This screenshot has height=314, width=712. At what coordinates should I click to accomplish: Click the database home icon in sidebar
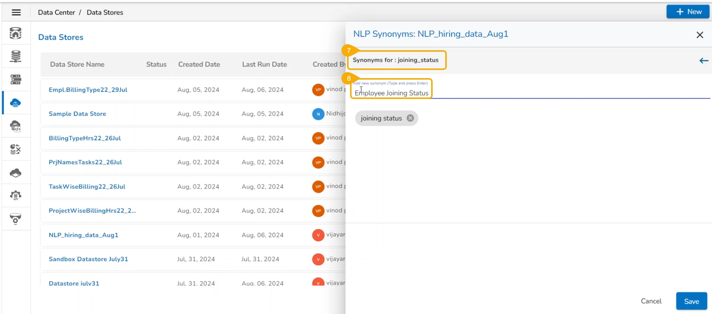[16, 33]
